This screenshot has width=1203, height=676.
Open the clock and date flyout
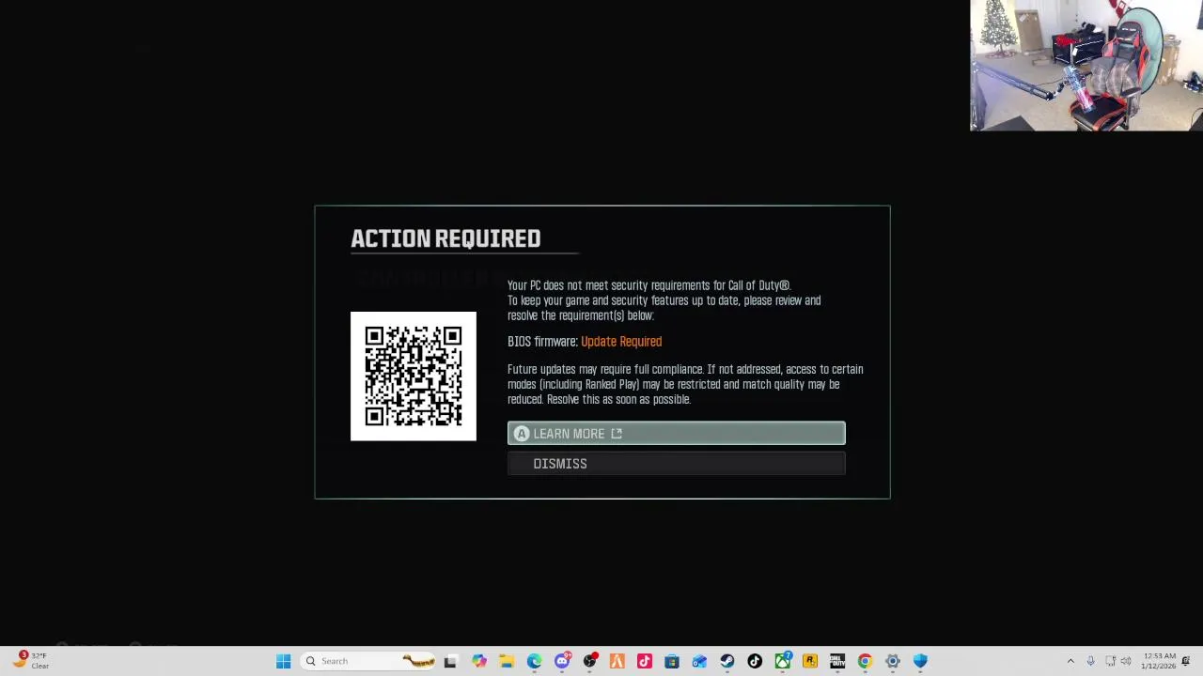[1158, 661]
